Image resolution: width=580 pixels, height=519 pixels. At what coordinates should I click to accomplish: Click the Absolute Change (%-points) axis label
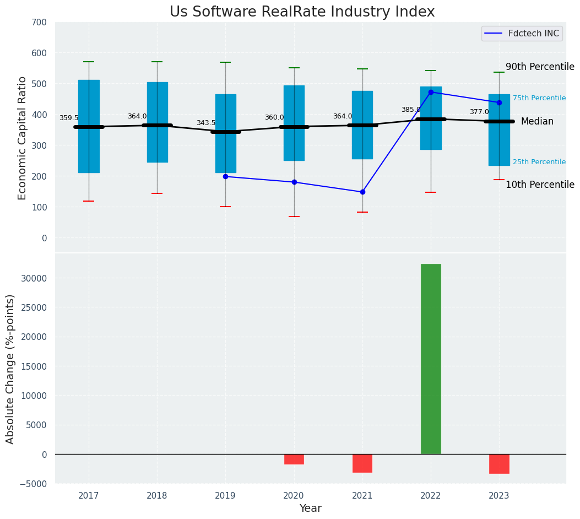(x=10, y=369)
